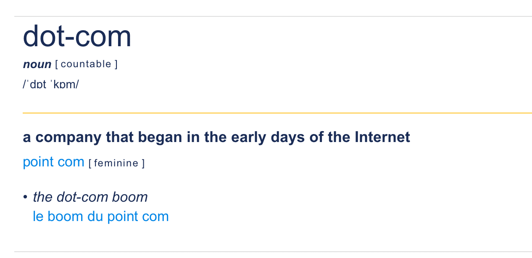Open the "le boom du point com" link
This screenshot has height=258, width=532.
(x=101, y=216)
